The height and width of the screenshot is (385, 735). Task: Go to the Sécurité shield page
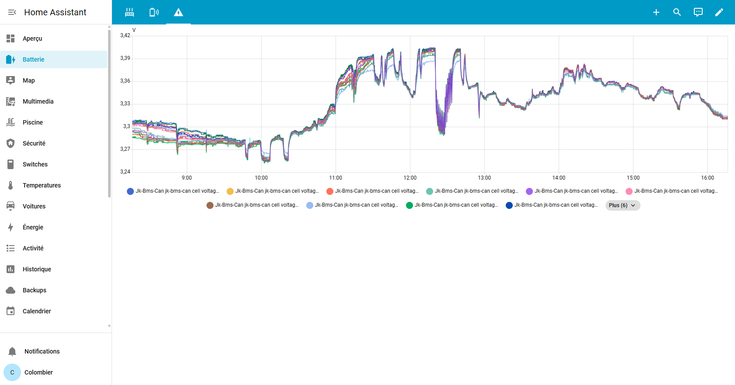[x=34, y=143]
